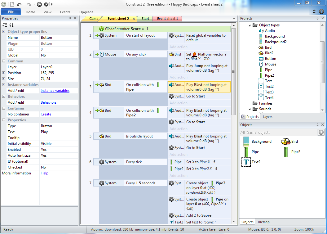
Task: Save the project with the floppy disk icon
Action: pos(12,4)
